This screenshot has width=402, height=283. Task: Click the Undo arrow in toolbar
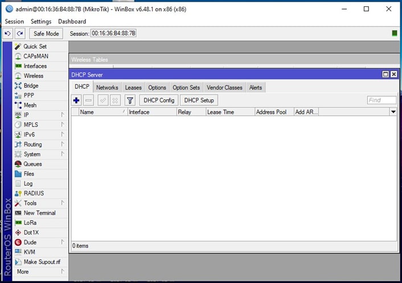[8, 34]
